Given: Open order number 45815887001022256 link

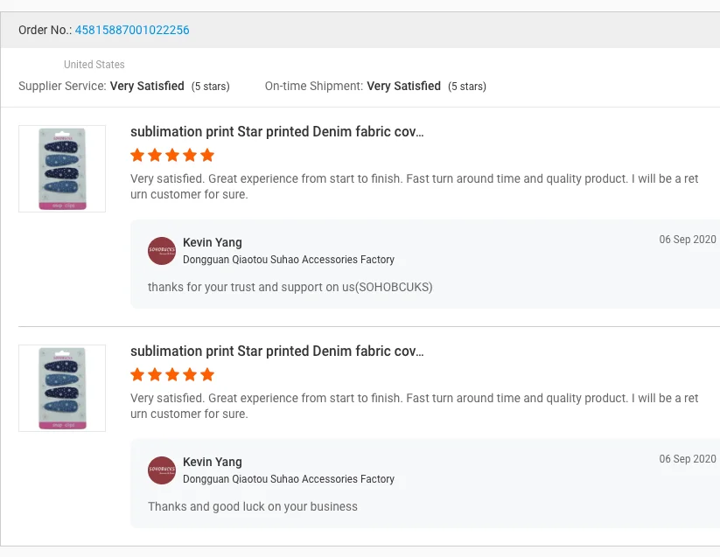Looking at the screenshot, I should (x=132, y=31).
